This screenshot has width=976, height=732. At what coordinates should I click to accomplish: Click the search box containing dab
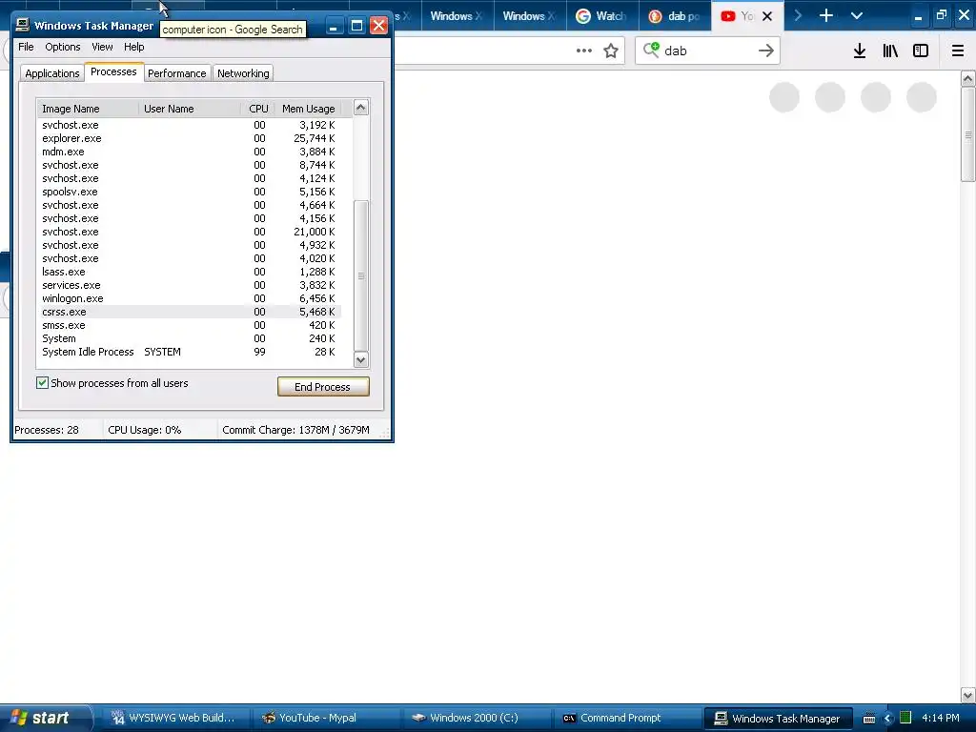[707, 51]
